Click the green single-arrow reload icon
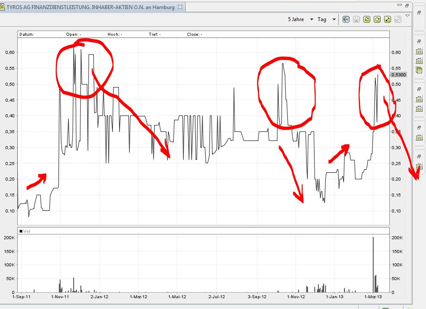 [377, 19]
